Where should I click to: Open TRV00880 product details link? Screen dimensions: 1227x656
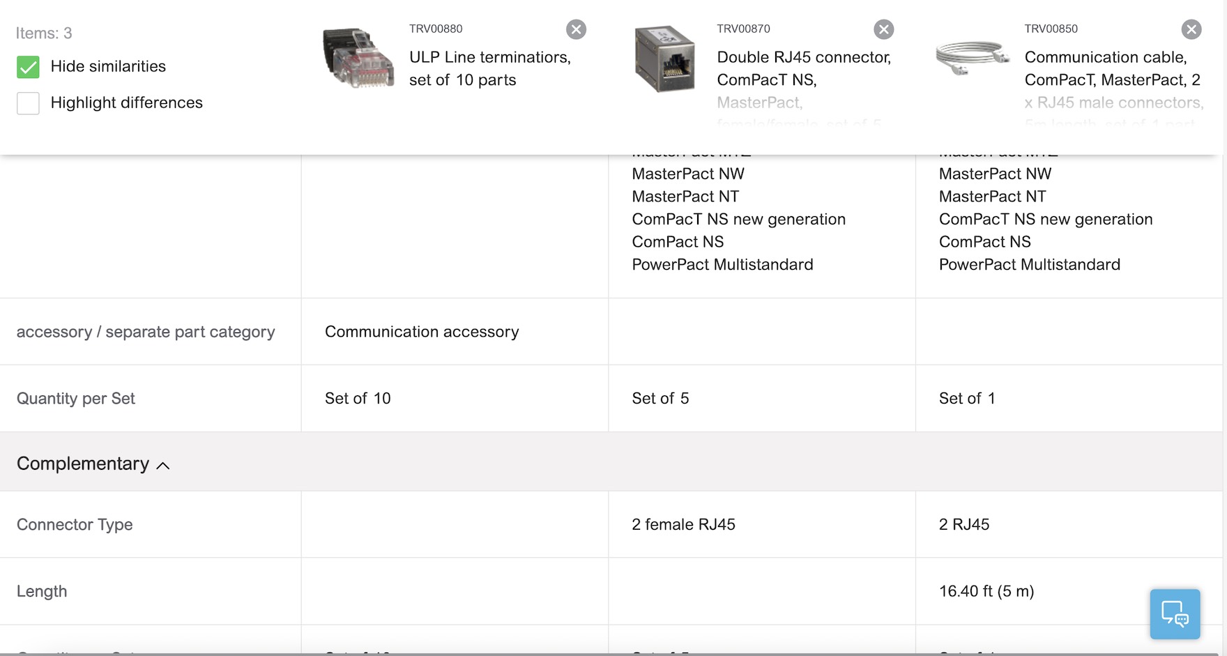tap(435, 29)
